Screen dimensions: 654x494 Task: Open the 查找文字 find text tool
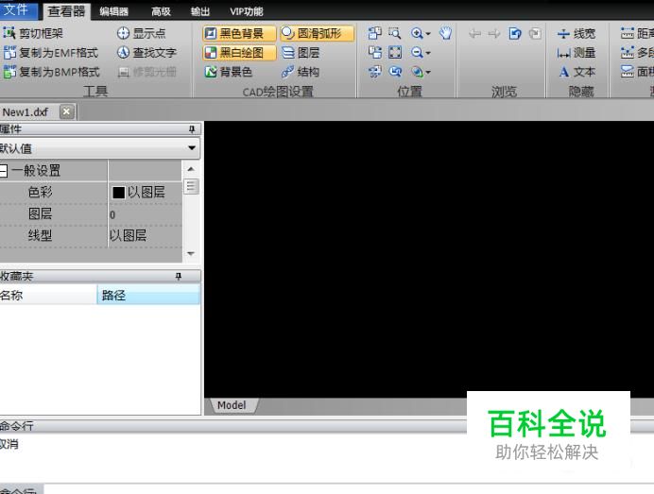click(146, 53)
